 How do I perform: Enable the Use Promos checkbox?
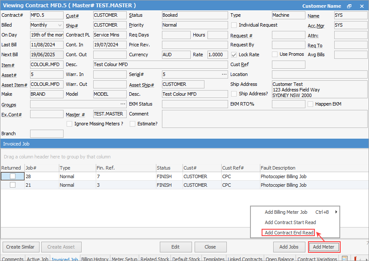point(275,55)
